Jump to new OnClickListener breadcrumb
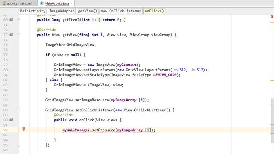Image resolution: width=274 pixels, height=154 pixels. [121, 11]
